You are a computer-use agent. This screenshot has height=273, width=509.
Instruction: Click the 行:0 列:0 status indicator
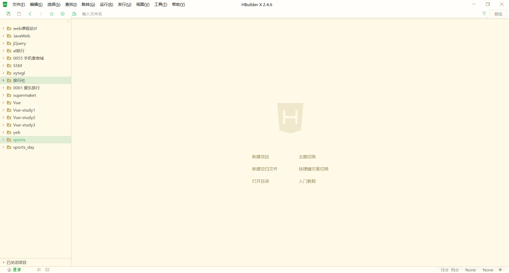(x=449, y=270)
